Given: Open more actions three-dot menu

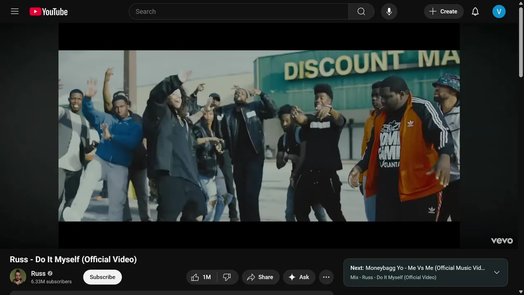Looking at the screenshot, I should pyautogui.click(x=326, y=277).
